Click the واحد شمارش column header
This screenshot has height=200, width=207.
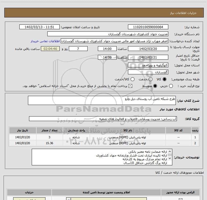coord(76,130)
